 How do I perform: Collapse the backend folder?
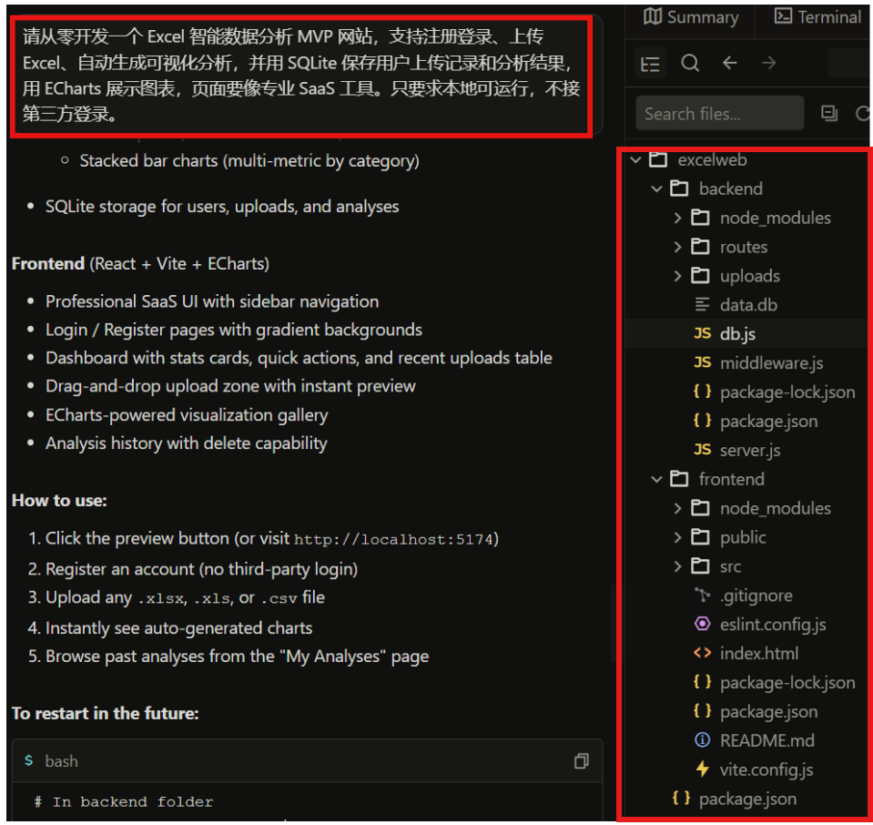point(656,188)
